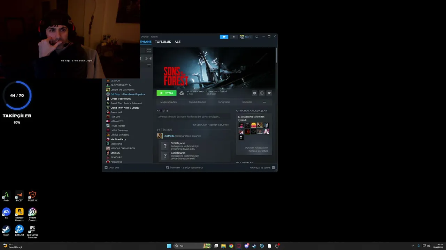The width and height of the screenshot is (446, 250).
Task: Go to the TOPLULUK tab
Action: coord(163,42)
